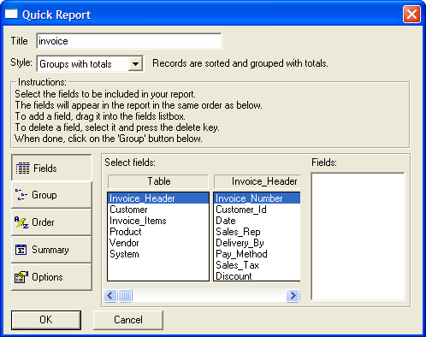Click into the Title input field

click(129, 41)
